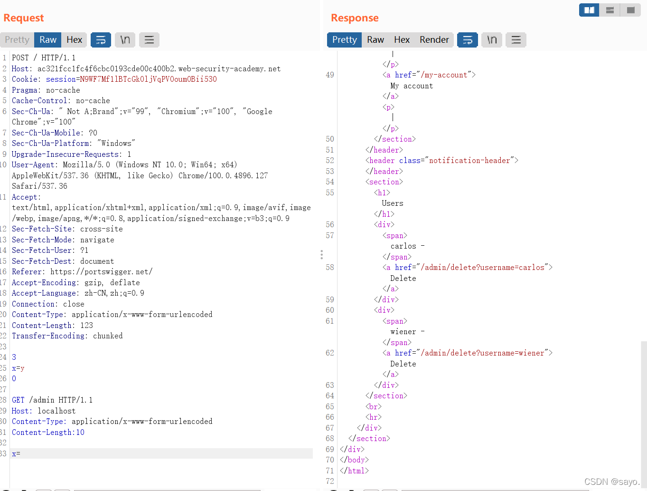Select the Response Pretty tab
The height and width of the screenshot is (491, 647).
click(345, 40)
